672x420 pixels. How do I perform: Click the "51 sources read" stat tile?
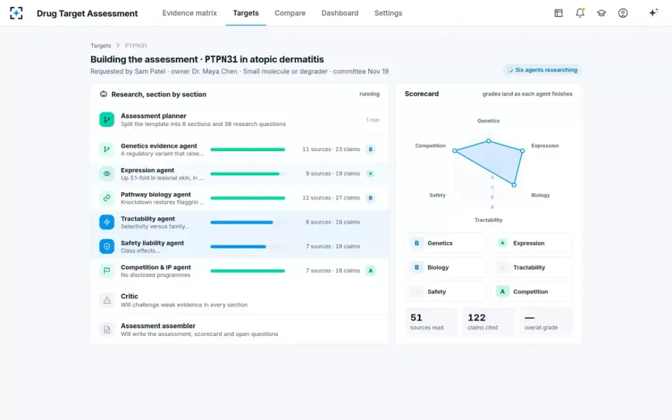431,321
